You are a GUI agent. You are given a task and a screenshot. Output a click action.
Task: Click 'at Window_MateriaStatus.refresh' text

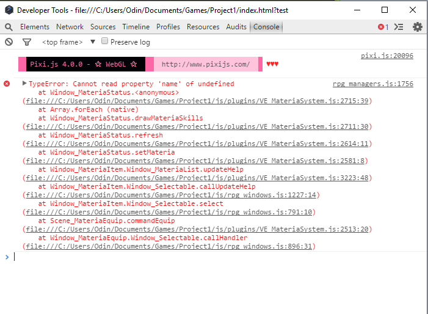point(100,135)
